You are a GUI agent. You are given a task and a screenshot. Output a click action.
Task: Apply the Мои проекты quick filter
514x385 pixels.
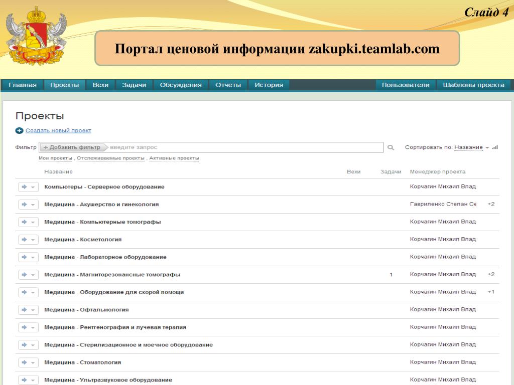point(55,158)
